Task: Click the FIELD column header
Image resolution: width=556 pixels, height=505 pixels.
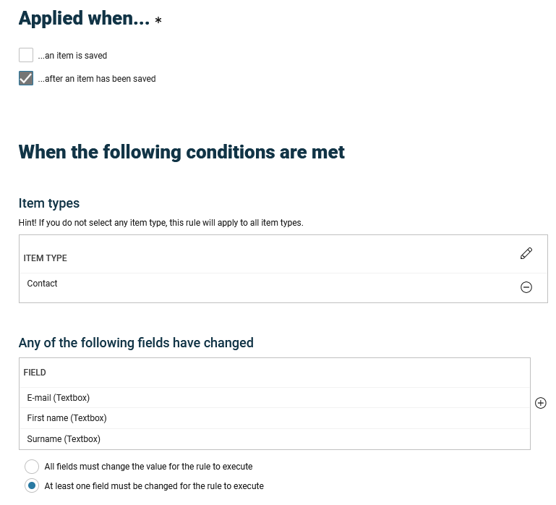Action: click(x=35, y=373)
